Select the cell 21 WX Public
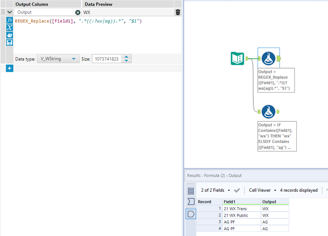Image resolution: width=328 pixels, height=236 pixels. point(242,215)
